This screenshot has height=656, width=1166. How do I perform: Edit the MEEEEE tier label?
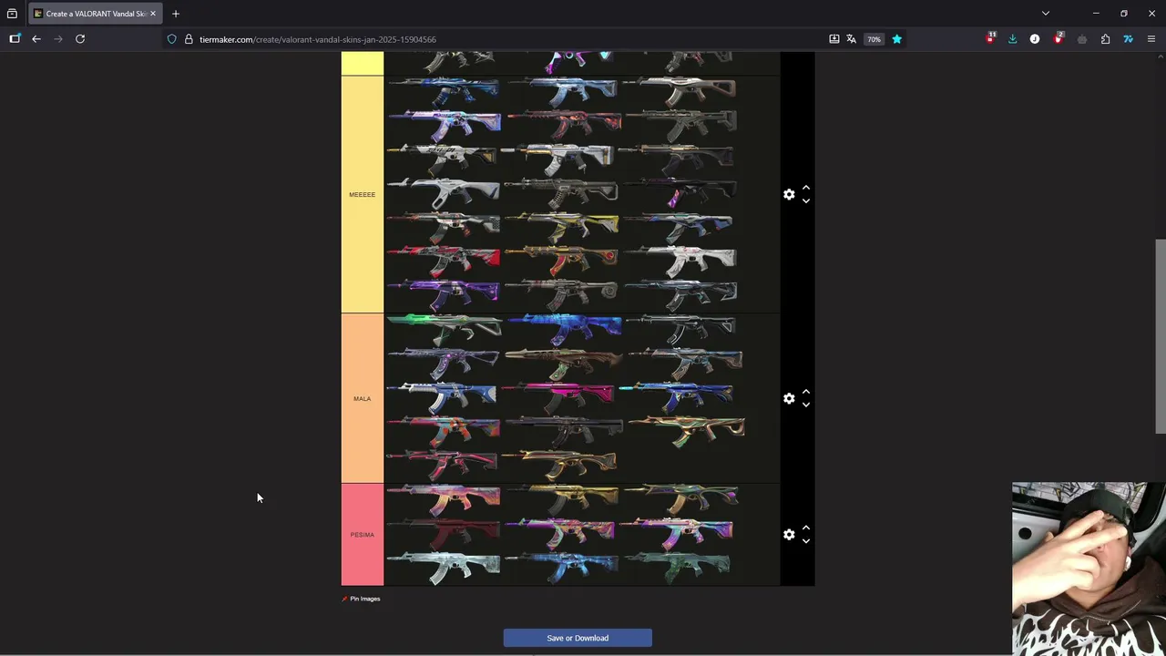(363, 194)
